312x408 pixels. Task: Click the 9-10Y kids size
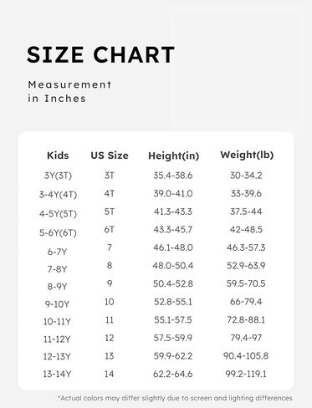coord(57,303)
